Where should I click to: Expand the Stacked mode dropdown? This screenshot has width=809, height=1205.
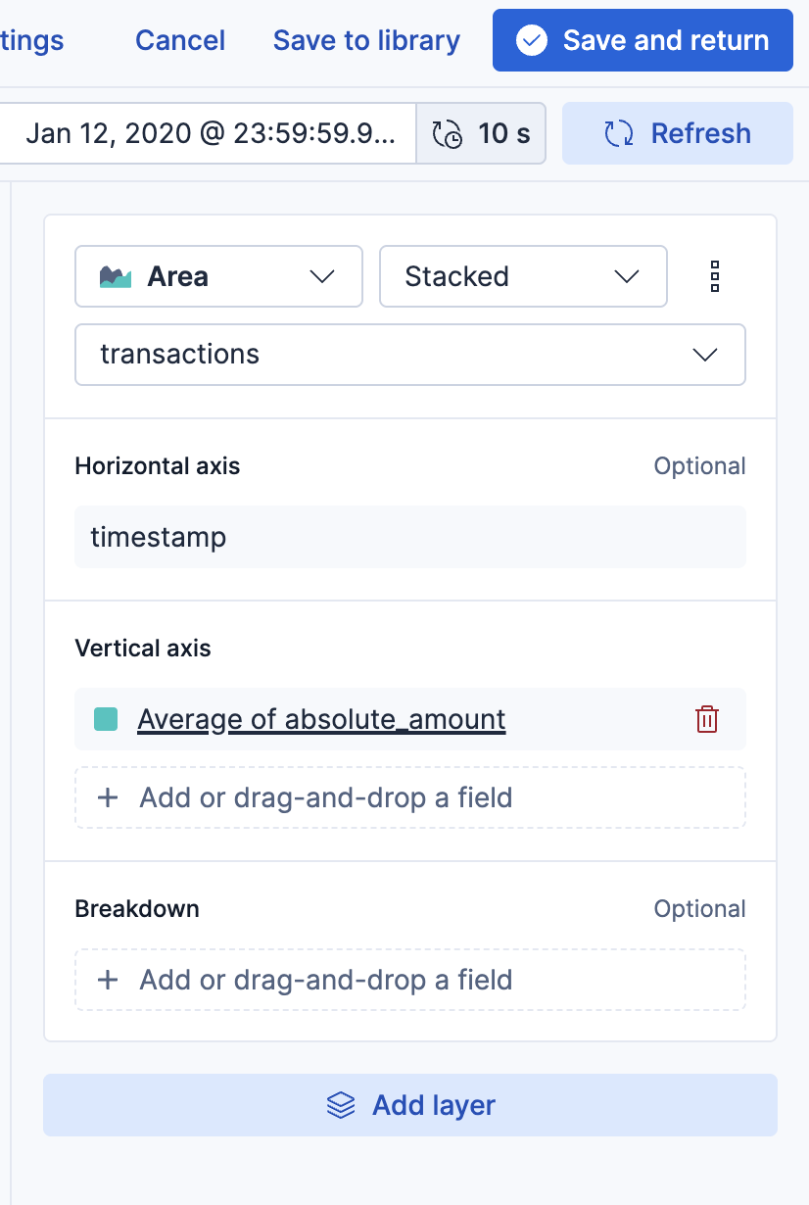523,277
